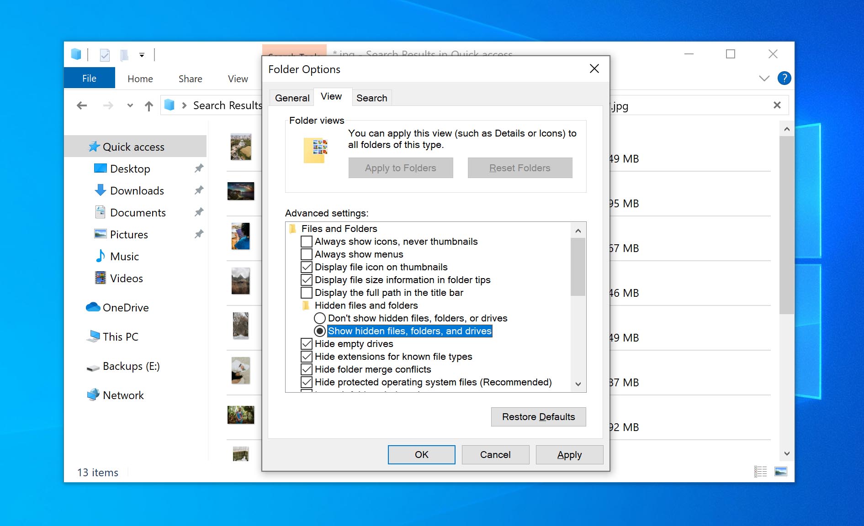This screenshot has height=526, width=864.
Task: Open the Quick Access Toolbar dropdown arrow
Action: point(142,55)
